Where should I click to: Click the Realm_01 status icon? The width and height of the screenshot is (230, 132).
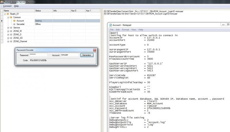point(8,14)
